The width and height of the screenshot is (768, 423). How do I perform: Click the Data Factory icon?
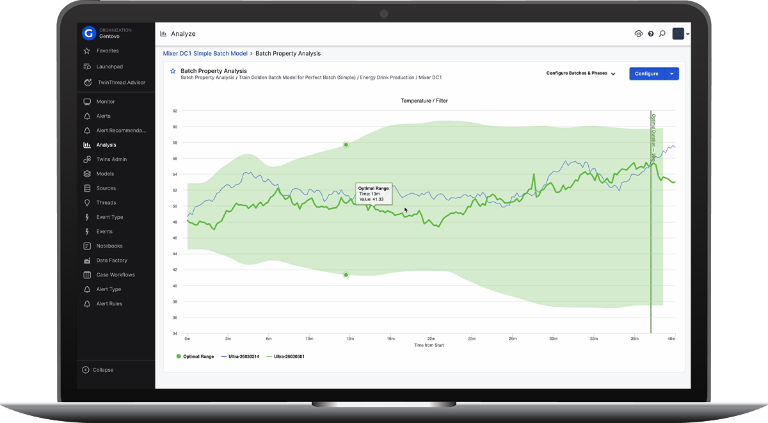pos(87,260)
